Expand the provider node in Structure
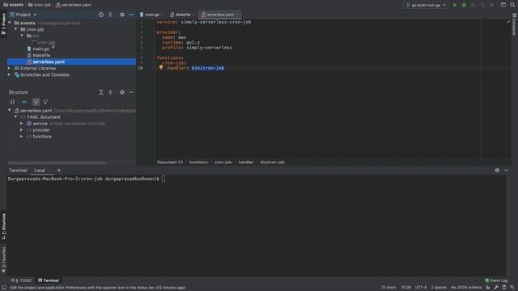This screenshot has height=291, width=518. [x=22, y=130]
